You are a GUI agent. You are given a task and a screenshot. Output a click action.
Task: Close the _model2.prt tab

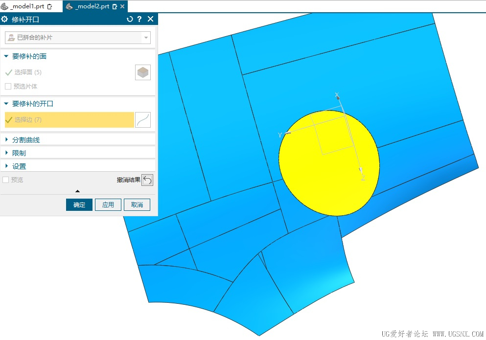click(x=122, y=6)
